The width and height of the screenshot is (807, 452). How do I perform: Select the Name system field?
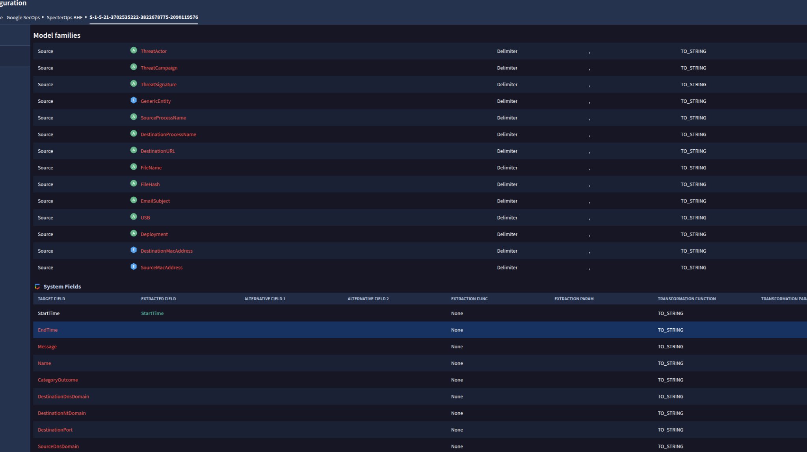(44, 363)
